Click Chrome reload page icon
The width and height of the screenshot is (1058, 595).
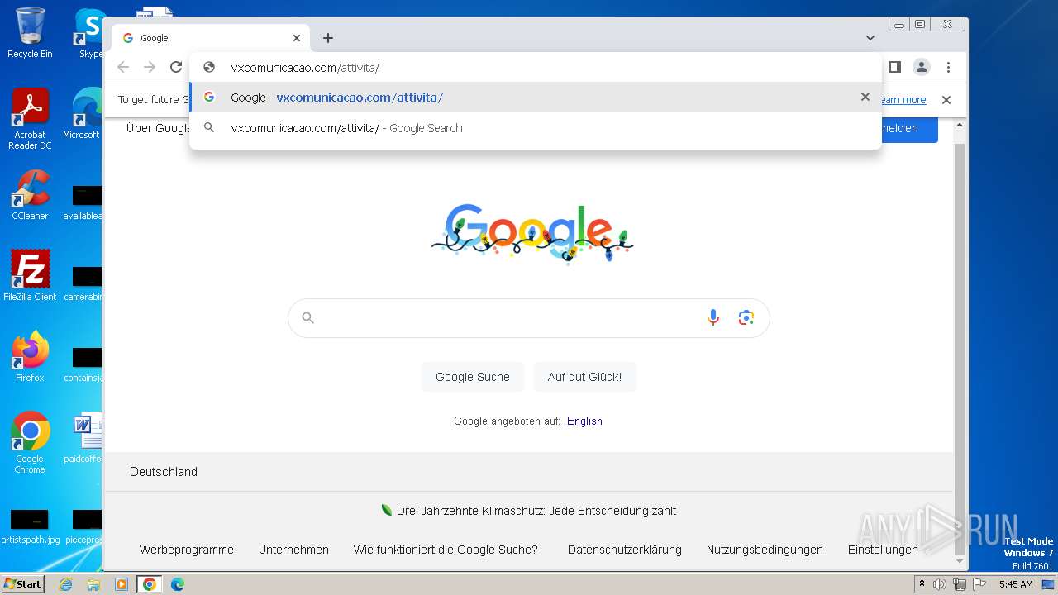(x=176, y=67)
